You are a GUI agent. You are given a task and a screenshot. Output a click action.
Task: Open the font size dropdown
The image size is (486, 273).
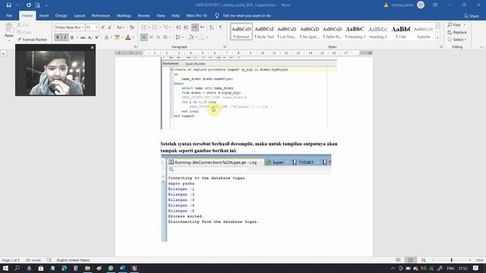(x=96, y=27)
